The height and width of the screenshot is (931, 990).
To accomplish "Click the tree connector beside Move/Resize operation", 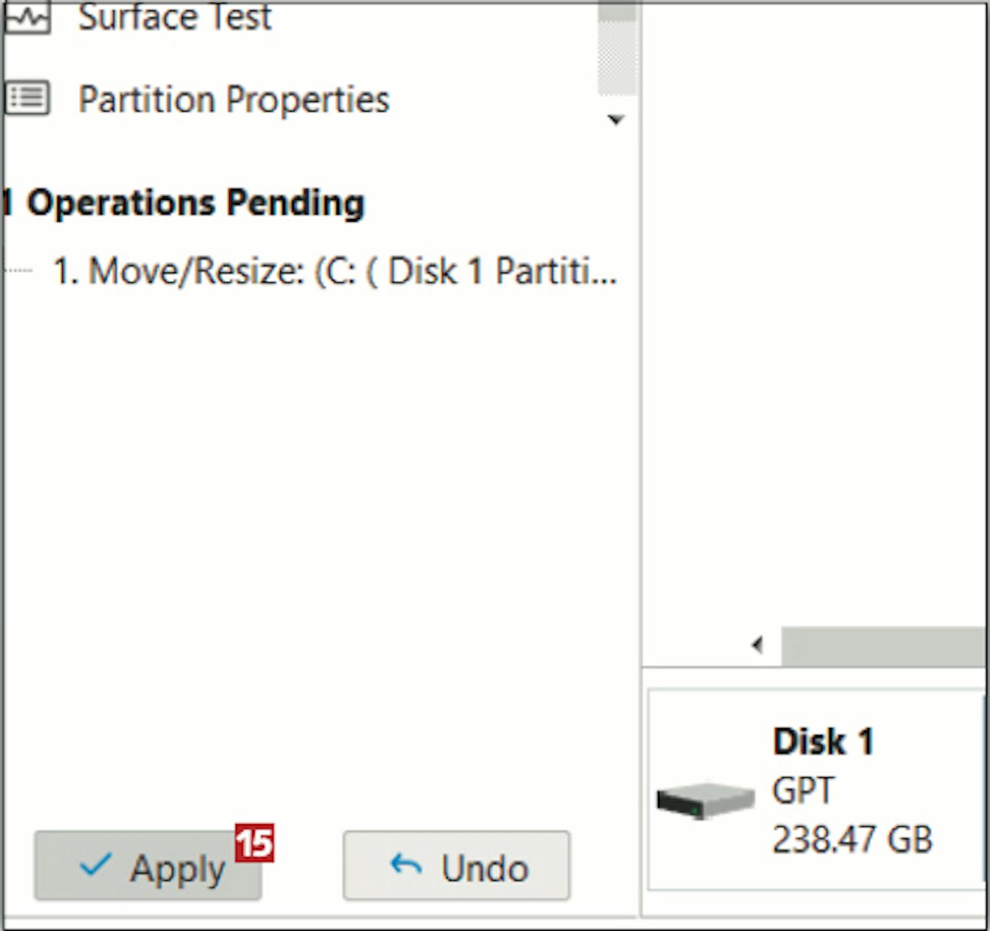I will (20, 271).
